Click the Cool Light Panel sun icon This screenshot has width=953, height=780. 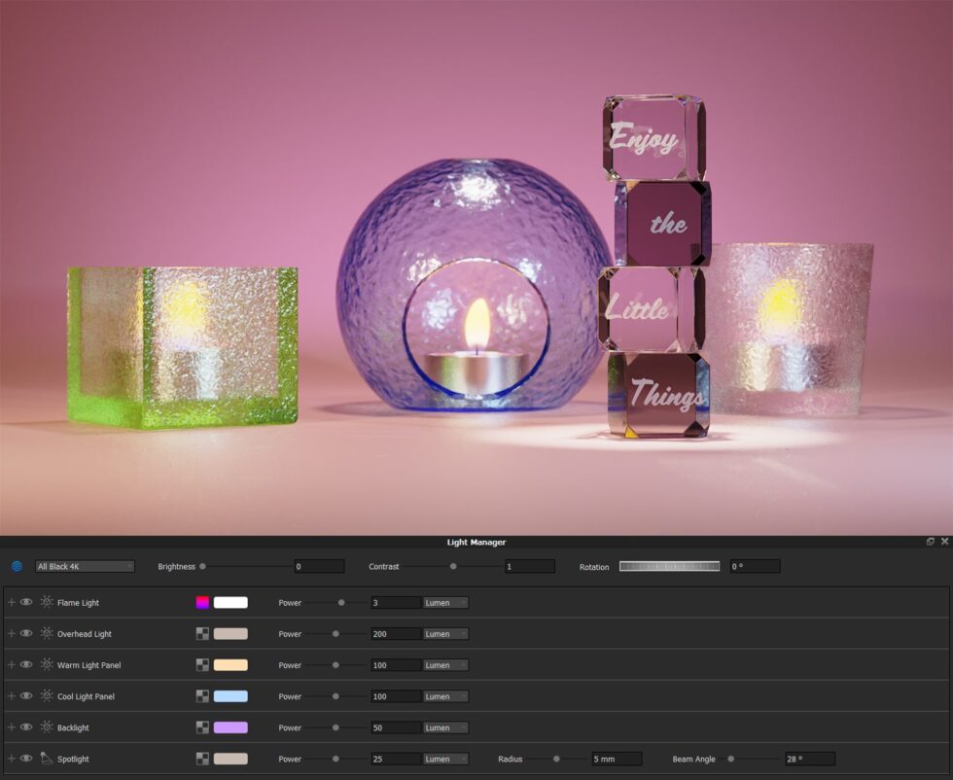46,695
